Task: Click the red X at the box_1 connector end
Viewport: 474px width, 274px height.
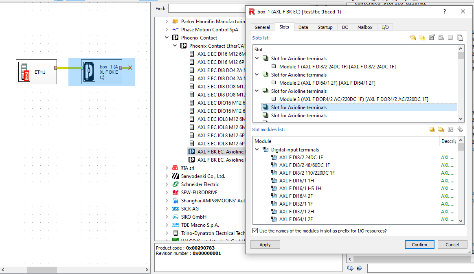Action: [x=129, y=68]
